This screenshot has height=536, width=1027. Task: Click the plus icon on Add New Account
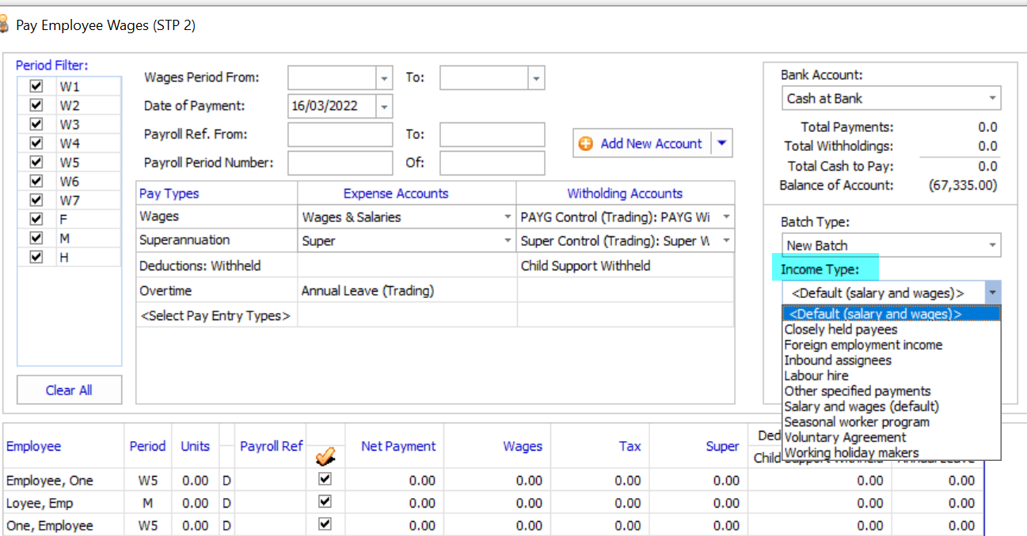[586, 144]
